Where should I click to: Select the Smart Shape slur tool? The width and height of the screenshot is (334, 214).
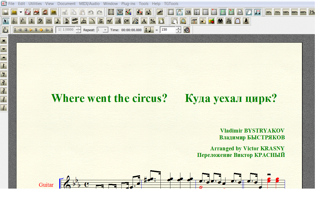(x=92, y=21)
